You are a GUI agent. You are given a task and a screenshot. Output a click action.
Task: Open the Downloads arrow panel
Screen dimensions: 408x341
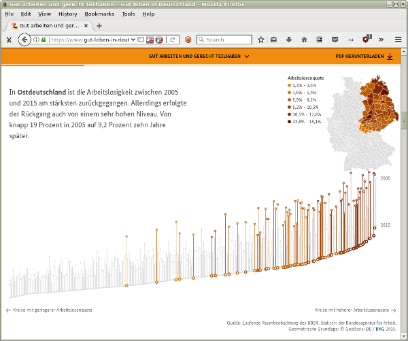(289, 39)
